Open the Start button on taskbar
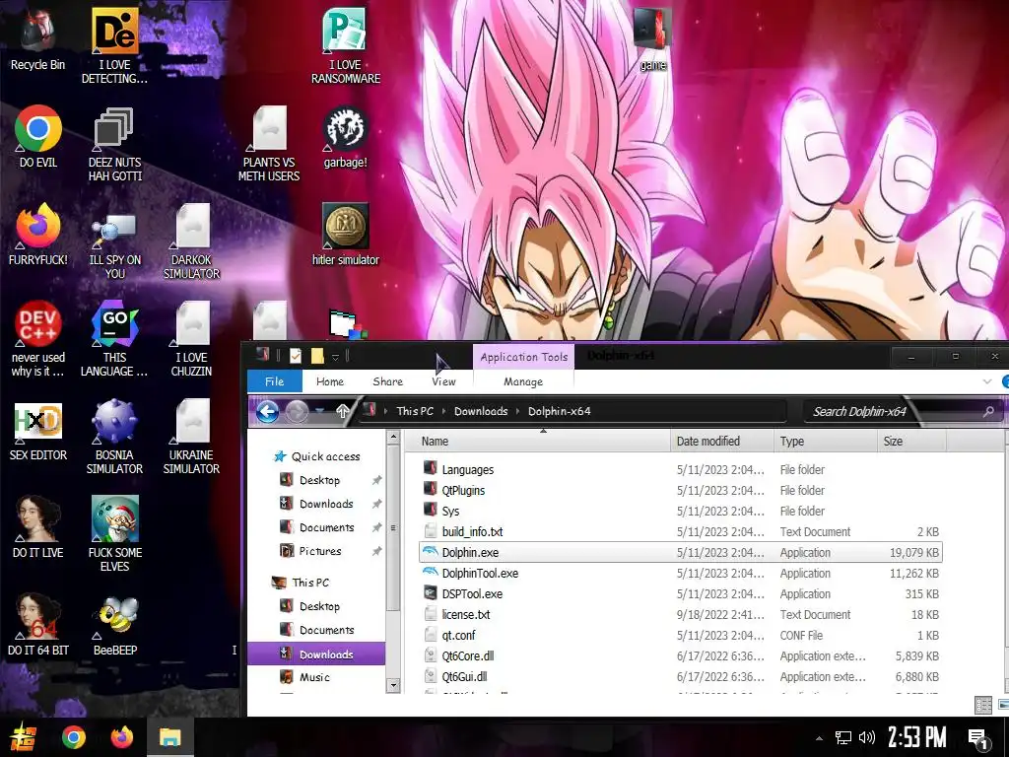The width and height of the screenshot is (1009, 757). [x=24, y=737]
